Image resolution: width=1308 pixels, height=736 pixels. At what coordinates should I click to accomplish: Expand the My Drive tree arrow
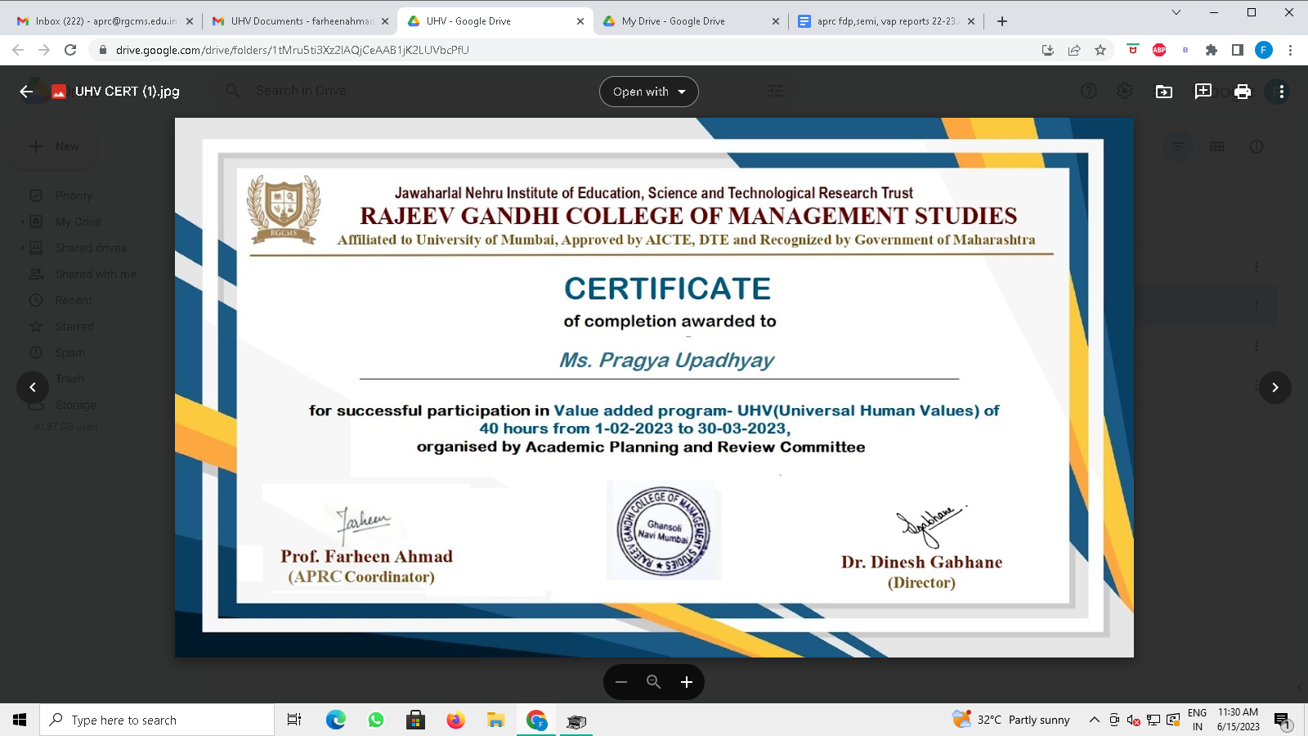coord(22,222)
